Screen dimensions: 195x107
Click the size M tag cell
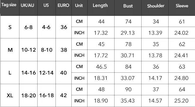pyautogui.click(x=10, y=50)
